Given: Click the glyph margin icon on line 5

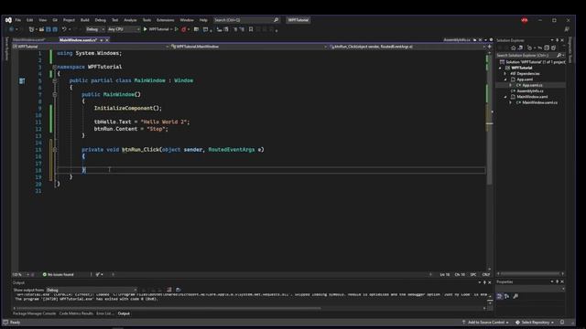Looking at the screenshot, I should [22, 81].
